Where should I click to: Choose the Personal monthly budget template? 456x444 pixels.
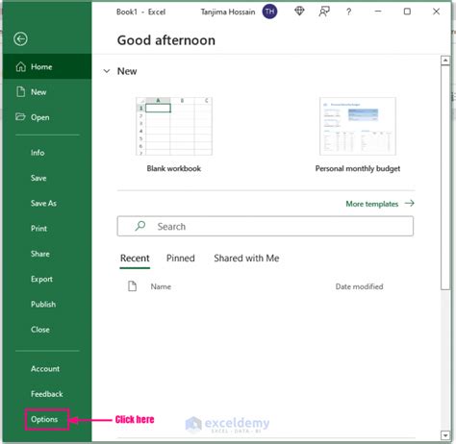point(358,127)
